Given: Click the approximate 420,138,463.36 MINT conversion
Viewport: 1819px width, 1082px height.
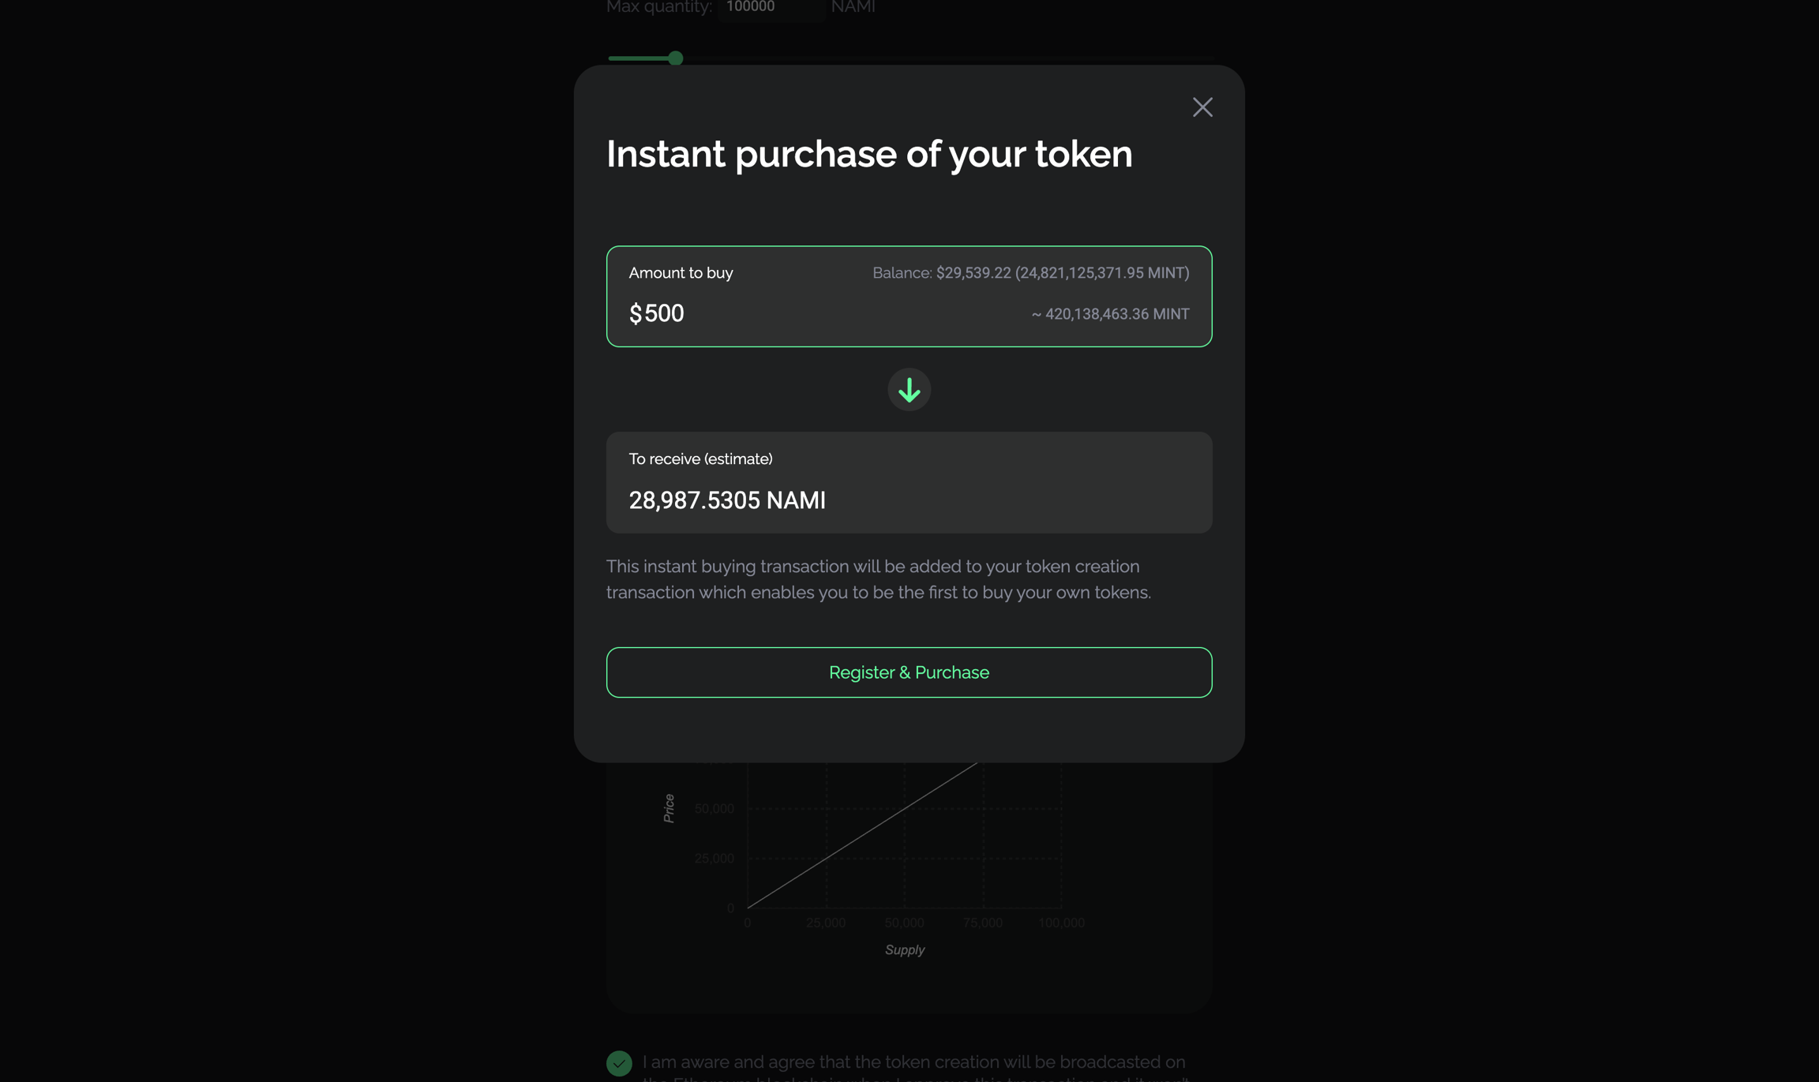Looking at the screenshot, I should [1110, 314].
